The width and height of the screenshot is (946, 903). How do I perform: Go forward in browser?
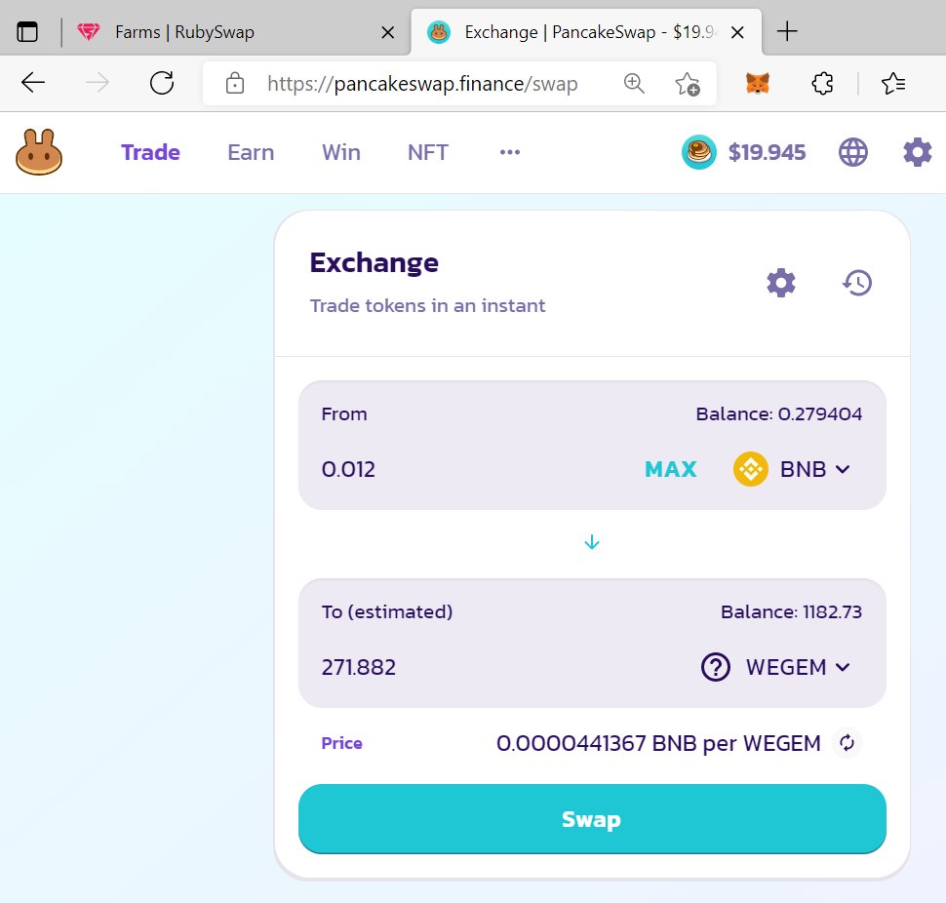(x=98, y=83)
